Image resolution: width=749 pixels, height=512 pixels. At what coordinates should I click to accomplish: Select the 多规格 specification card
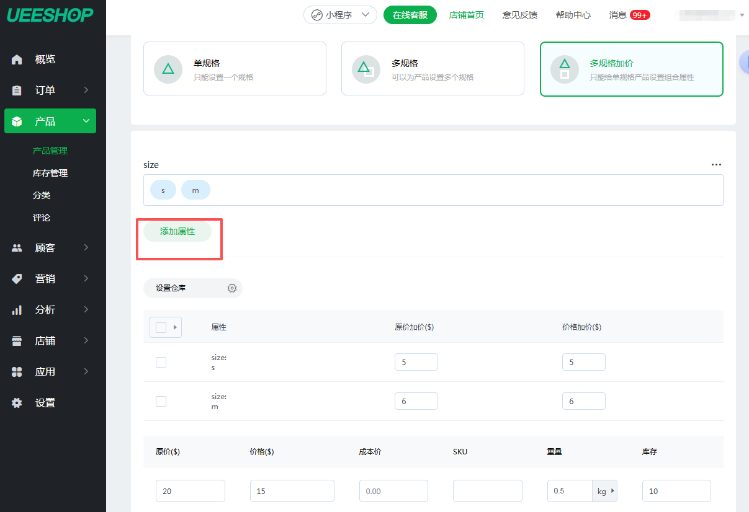coord(433,69)
